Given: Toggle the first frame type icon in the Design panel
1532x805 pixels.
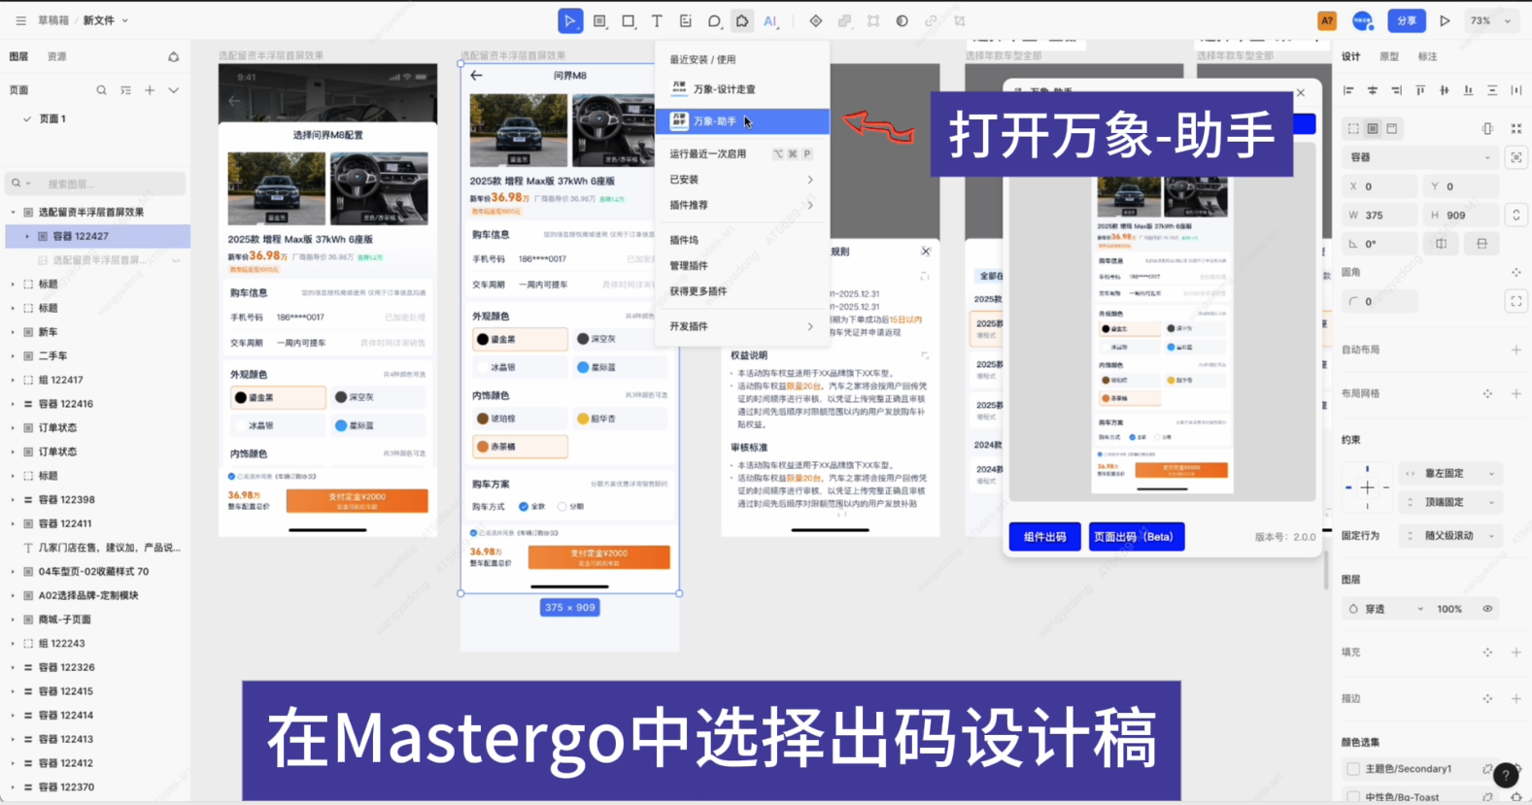Looking at the screenshot, I should click(x=1353, y=128).
